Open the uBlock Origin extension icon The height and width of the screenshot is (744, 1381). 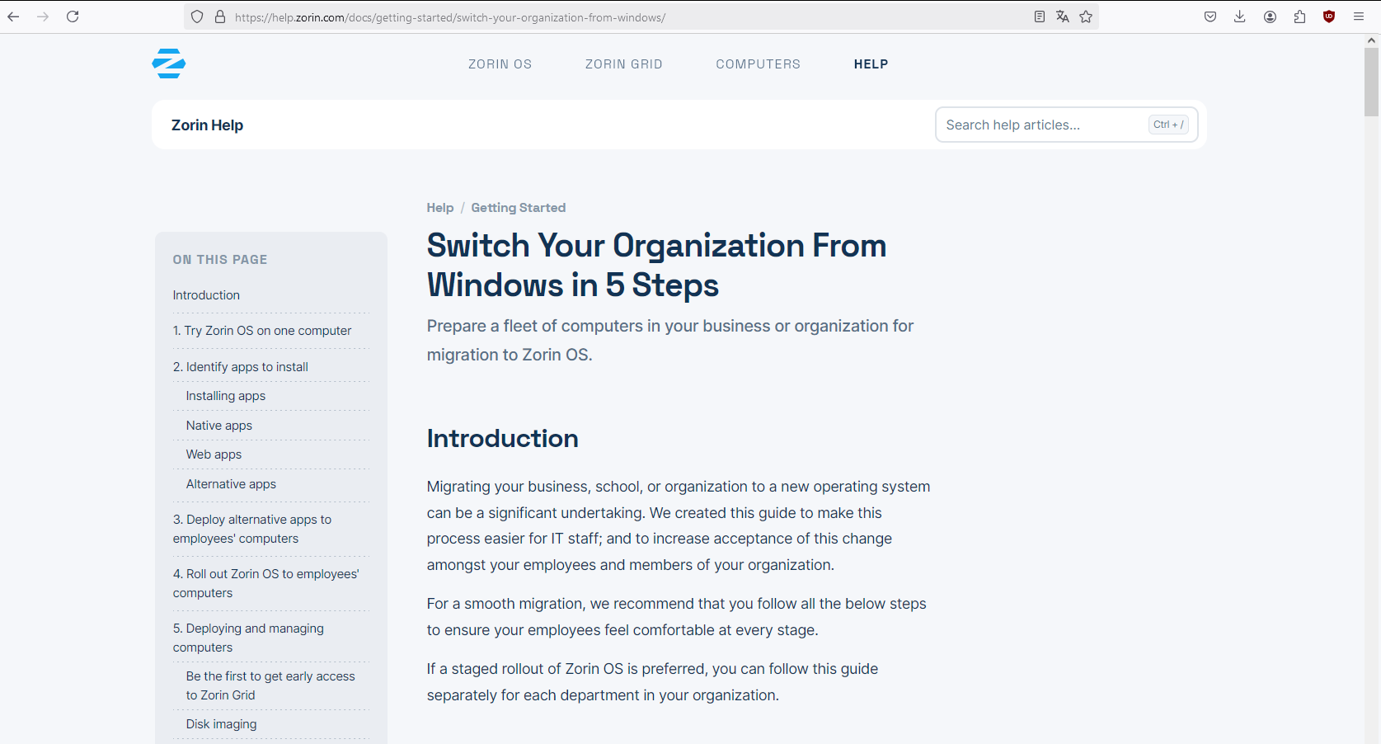pos(1328,16)
